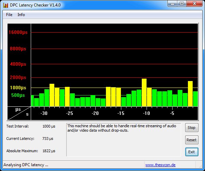Screen dimensions: 205x171
Task: Click the -10 time axis label
Action: 147,113
